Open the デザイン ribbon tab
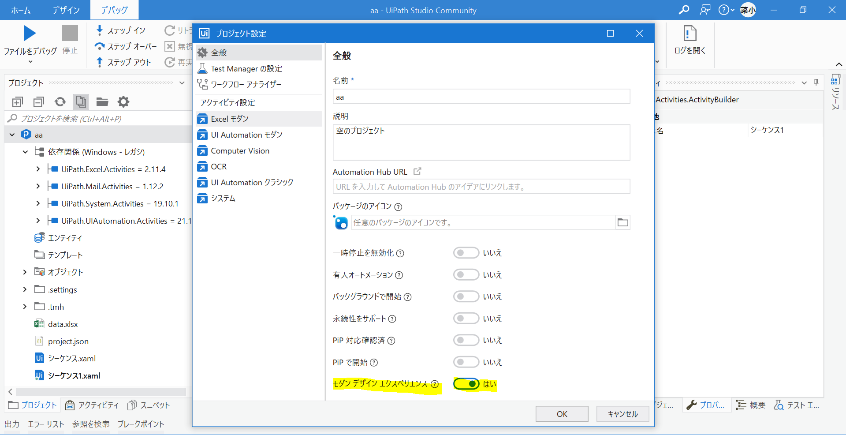The width and height of the screenshot is (846, 435). (66, 10)
